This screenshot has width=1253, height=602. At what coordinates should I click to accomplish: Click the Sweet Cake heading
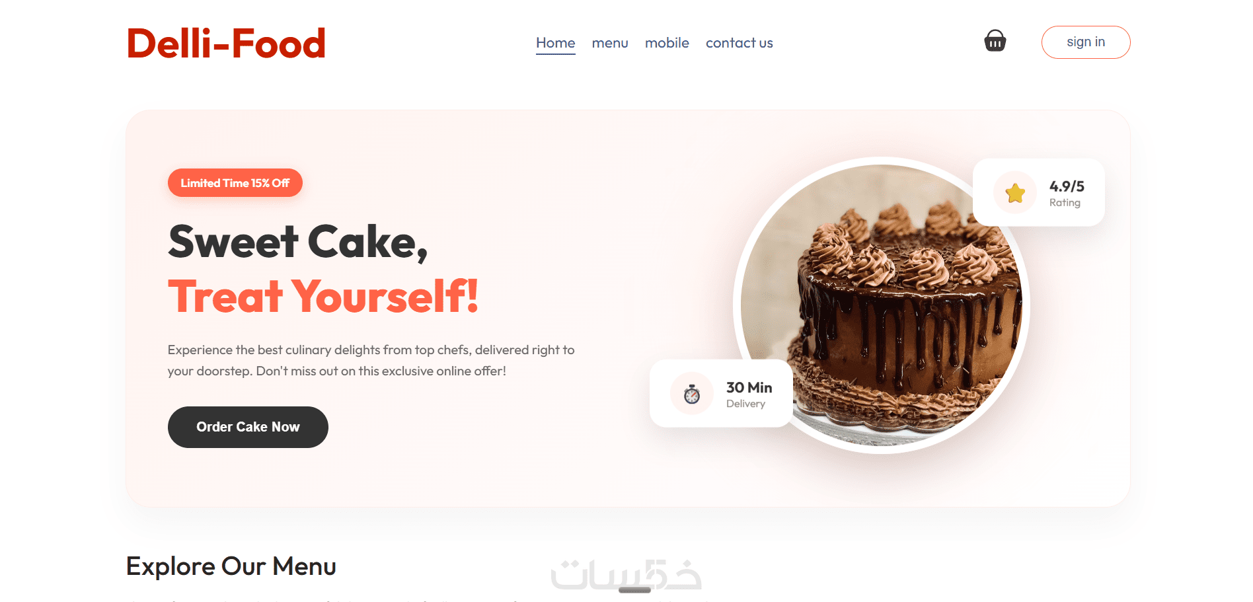tap(298, 242)
